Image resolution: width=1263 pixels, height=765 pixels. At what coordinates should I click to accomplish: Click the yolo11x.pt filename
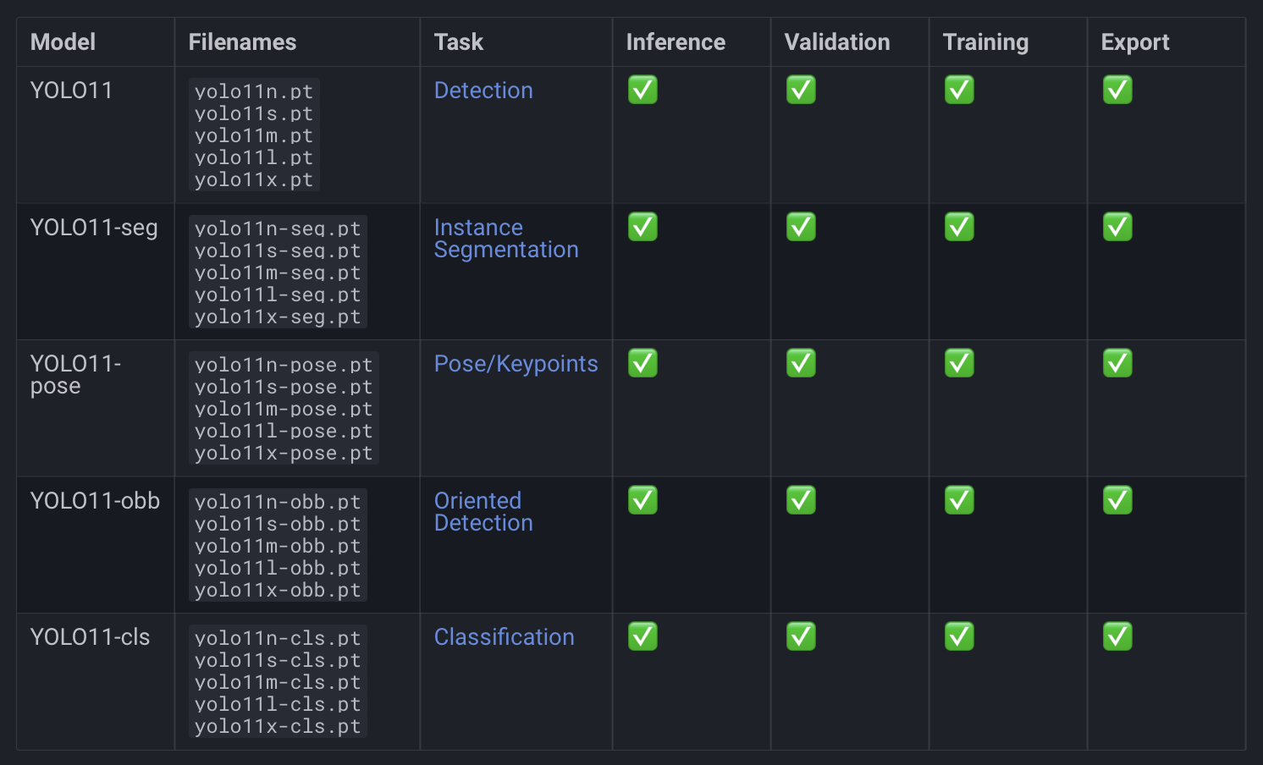(254, 179)
